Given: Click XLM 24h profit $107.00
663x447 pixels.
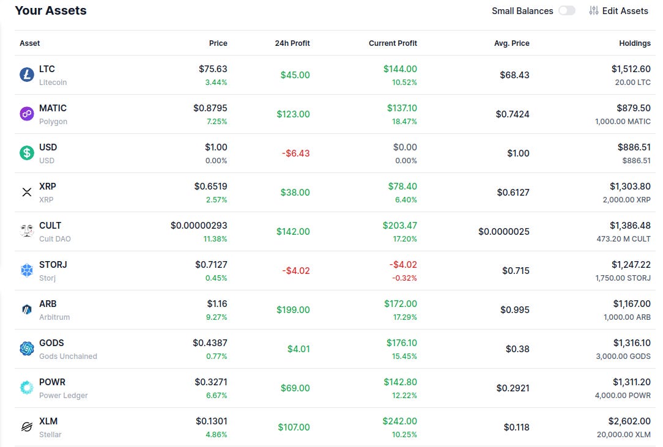Looking at the screenshot, I should point(294,427).
